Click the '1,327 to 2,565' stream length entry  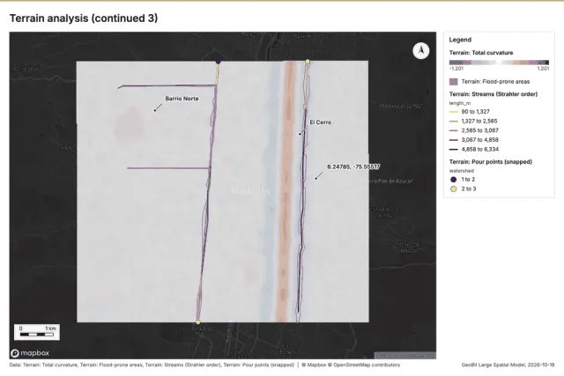[473, 122]
